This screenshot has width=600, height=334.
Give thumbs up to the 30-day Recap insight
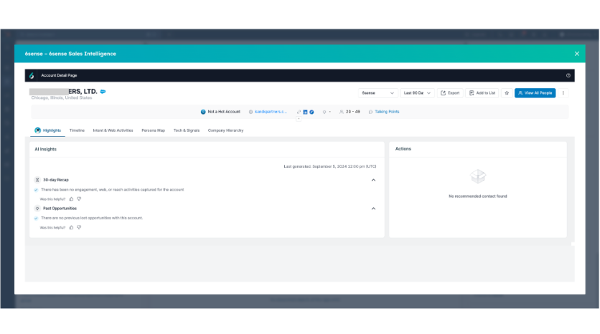(71, 199)
